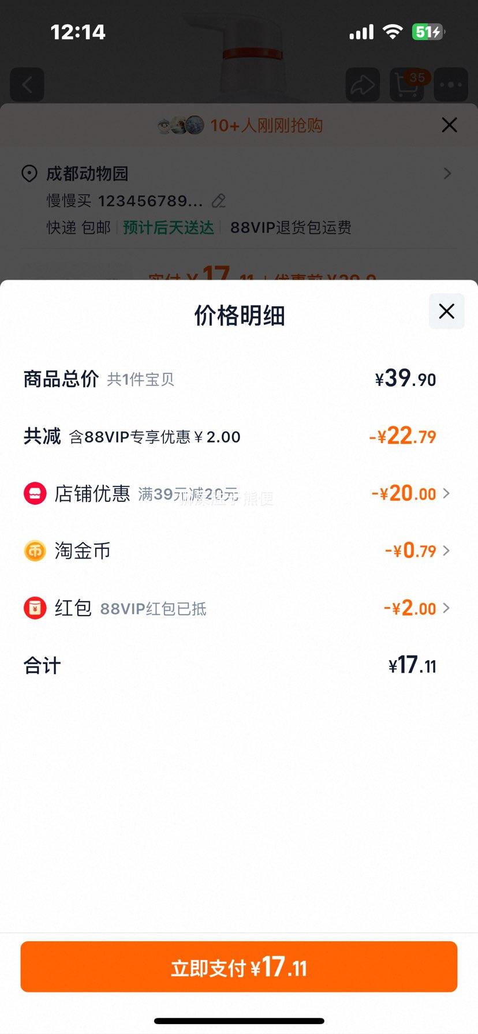Tap the location pin icon by 成都动物园
This screenshot has width=478, height=1034.
point(29,174)
